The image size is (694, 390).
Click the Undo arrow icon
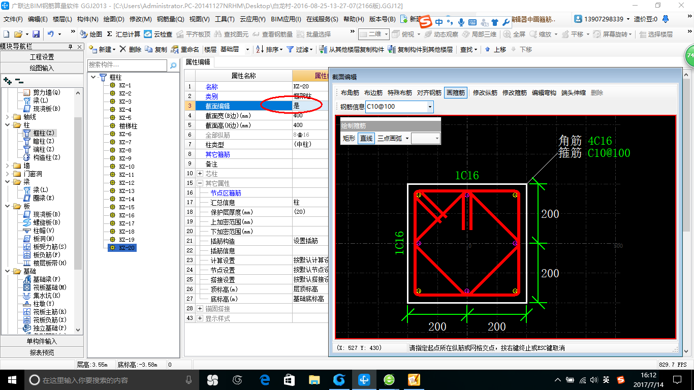tap(51, 34)
